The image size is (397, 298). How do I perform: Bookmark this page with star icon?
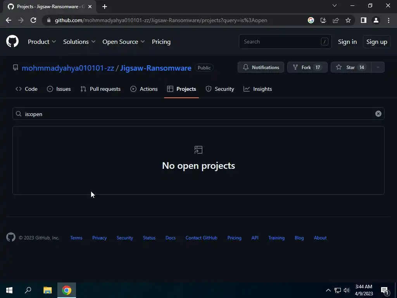pos(348,20)
